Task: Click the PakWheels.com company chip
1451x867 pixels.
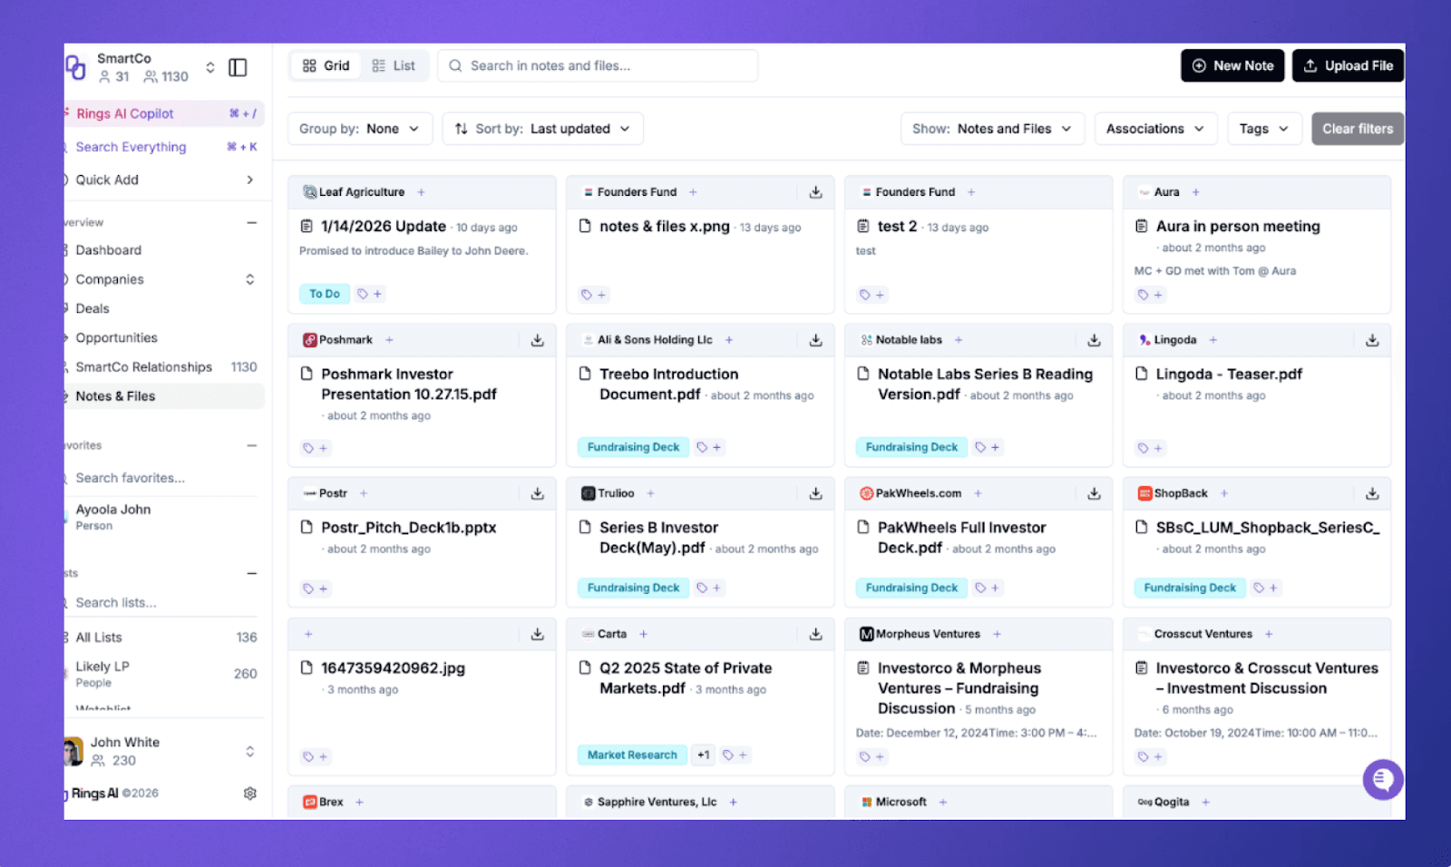Action: [911, 493]
